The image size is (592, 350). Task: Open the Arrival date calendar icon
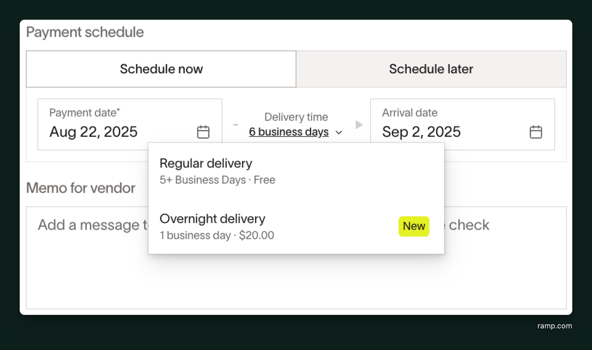pos(536,132)
